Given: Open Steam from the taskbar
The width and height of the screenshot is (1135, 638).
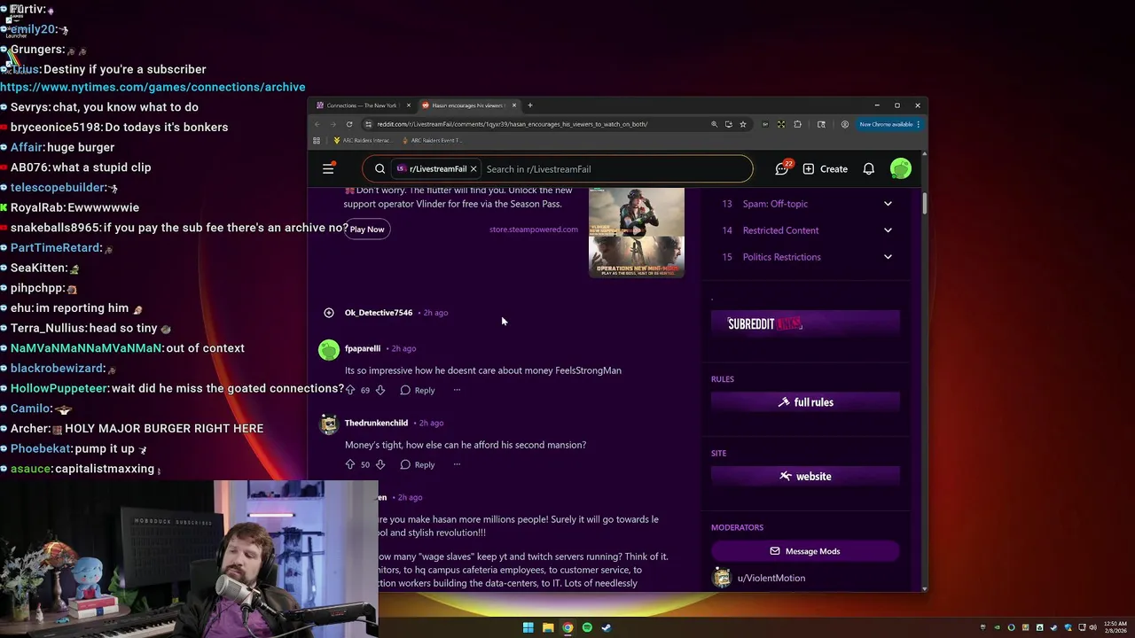Looking at the screenshot, I should [x=607, y=627].
